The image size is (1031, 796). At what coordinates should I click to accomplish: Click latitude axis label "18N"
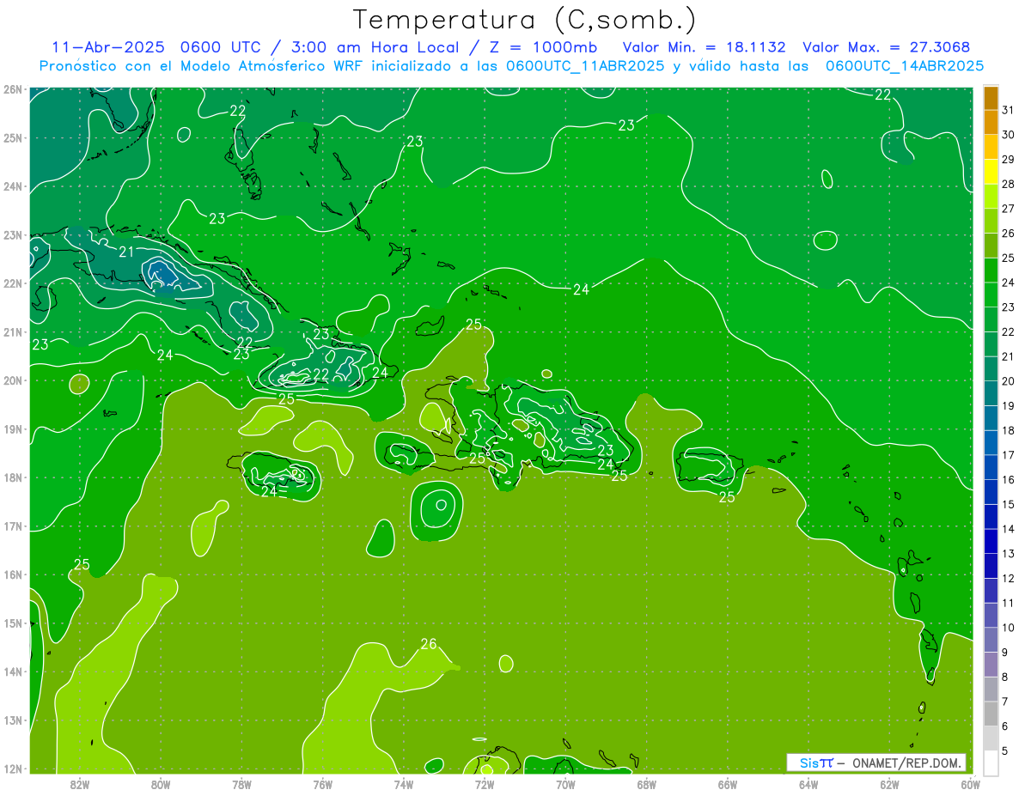click(13, 477)
